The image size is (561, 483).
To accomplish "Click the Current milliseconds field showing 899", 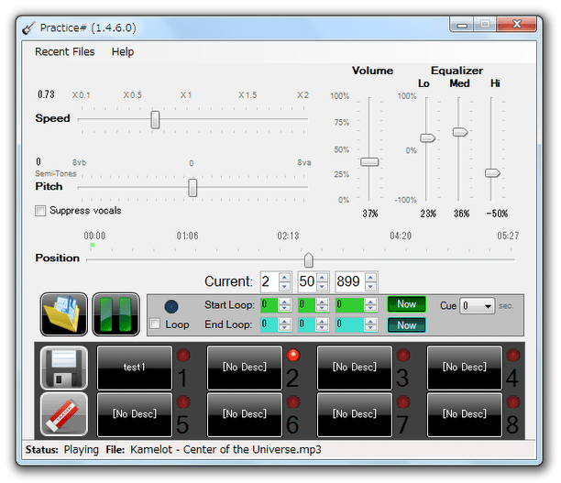I will (349, 281).
